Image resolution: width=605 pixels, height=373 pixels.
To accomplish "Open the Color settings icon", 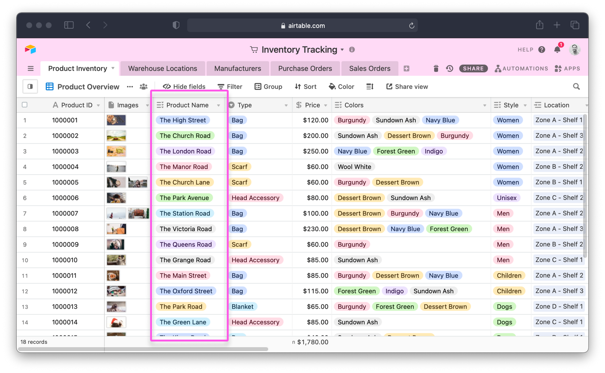I will coord(332,87).
